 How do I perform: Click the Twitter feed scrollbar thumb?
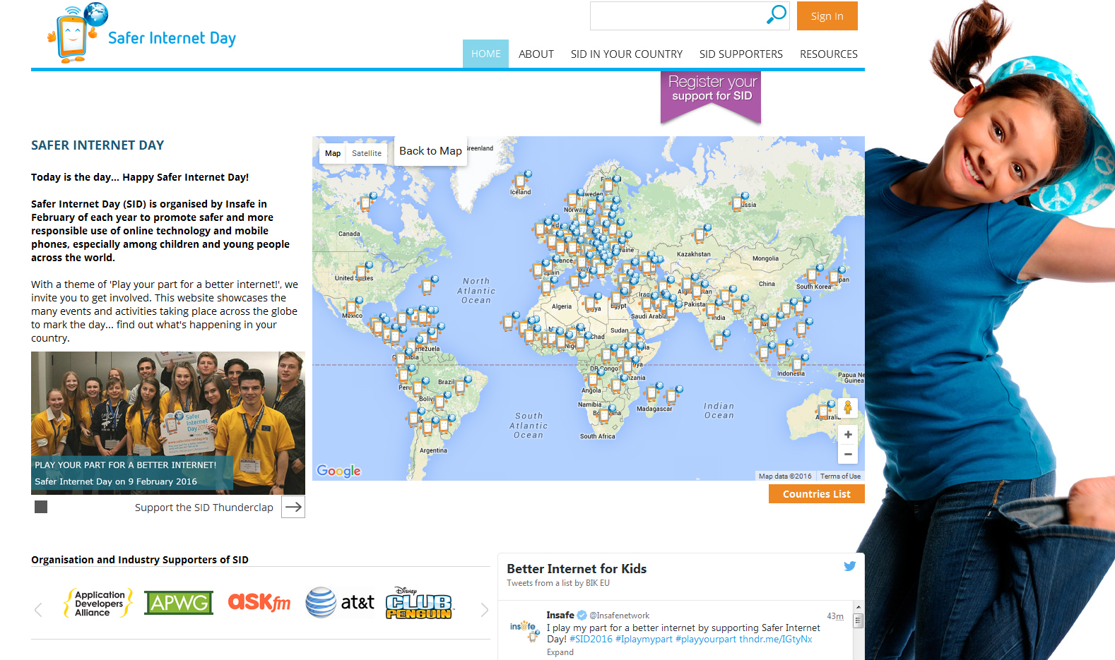pos(858,621)
